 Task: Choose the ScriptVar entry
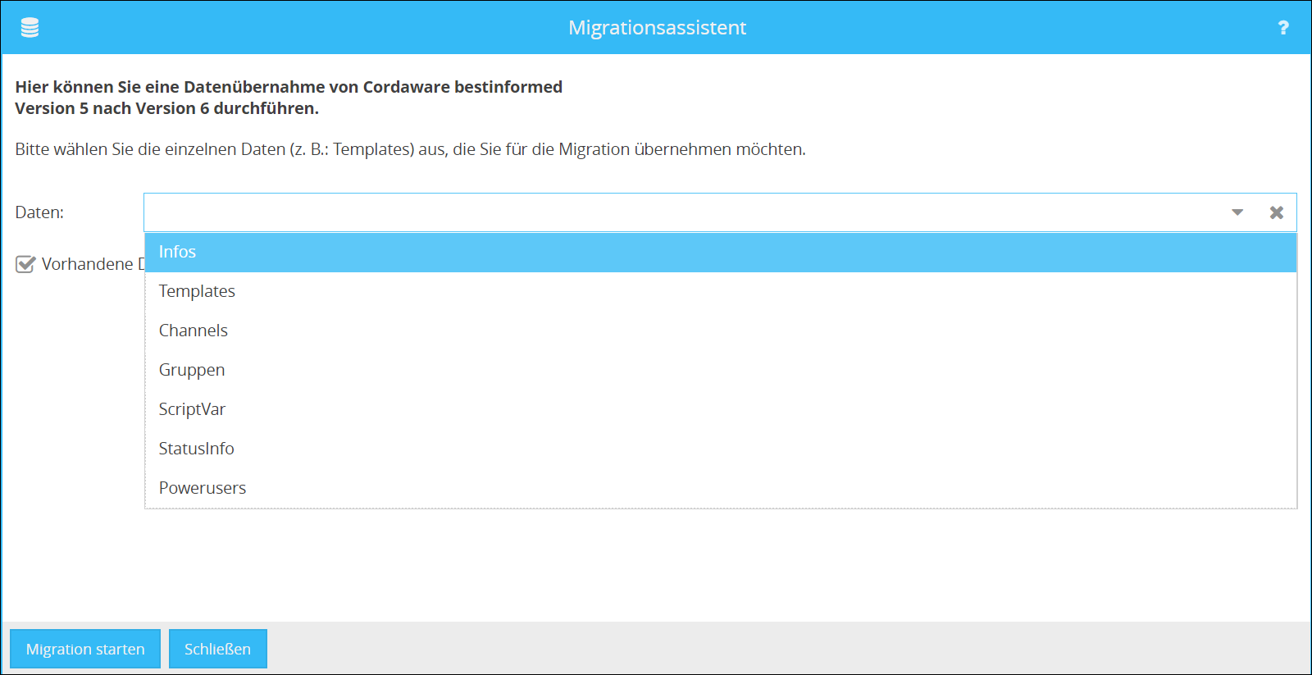coord(721,409)
